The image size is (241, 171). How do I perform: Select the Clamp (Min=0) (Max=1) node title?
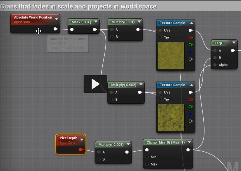coord(165,142)
